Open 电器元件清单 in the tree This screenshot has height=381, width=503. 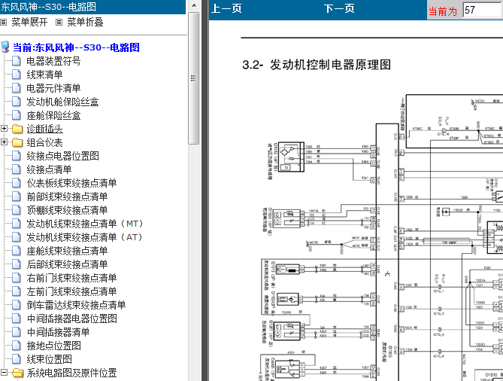click(x=53, y=88)
